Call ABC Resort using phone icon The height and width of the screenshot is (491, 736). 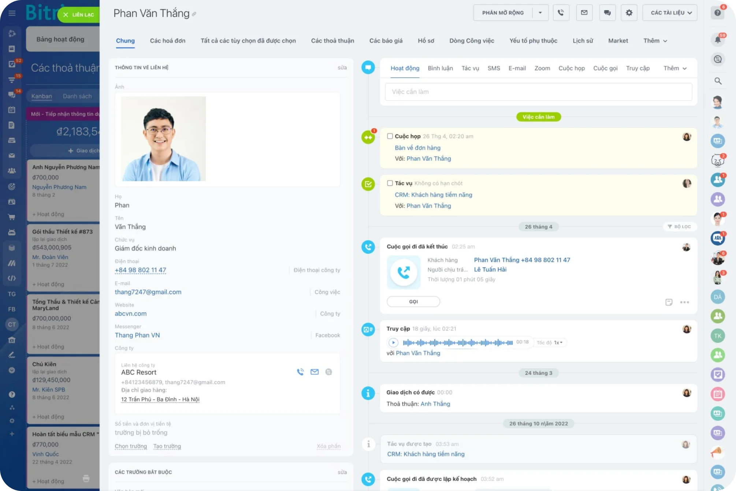pyautogui.click(x=300, y=372)
